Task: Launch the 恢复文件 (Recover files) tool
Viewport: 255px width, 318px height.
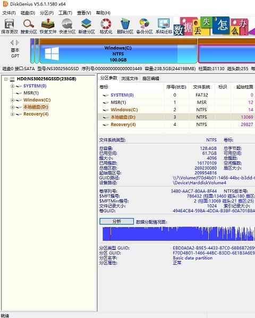Action: click(48, 26)
